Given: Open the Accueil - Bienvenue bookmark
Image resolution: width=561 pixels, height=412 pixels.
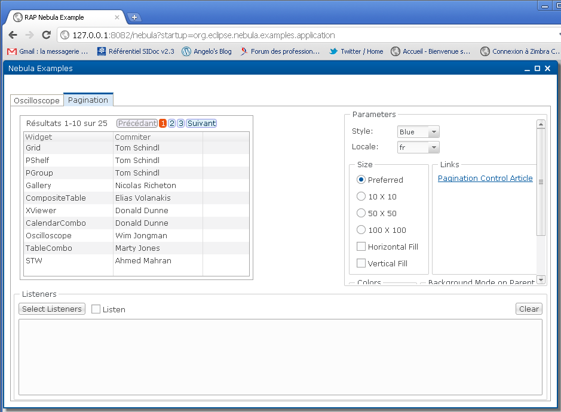Looking at the screenshot, I should (430, 51).
